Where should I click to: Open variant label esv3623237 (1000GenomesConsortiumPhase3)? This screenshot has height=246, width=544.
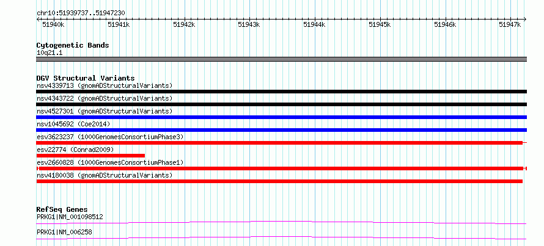pyautogui.click(x=110, y=137)
